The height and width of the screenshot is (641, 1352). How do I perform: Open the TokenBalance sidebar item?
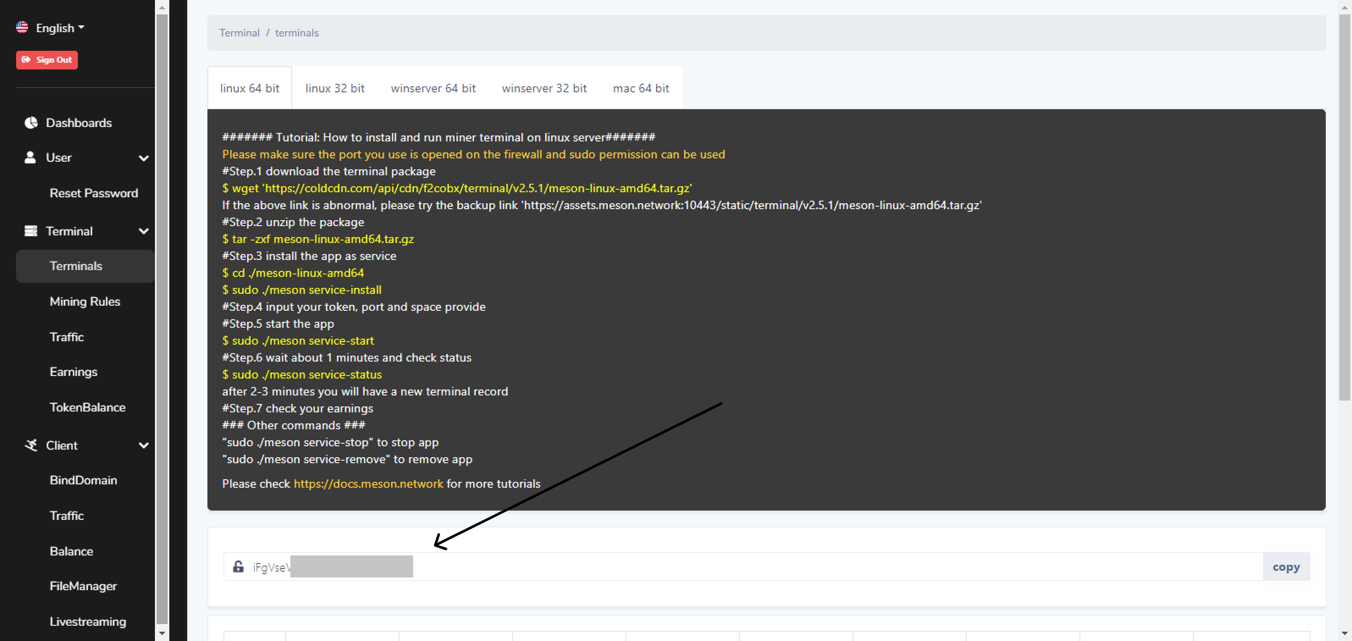coord(88,407)
